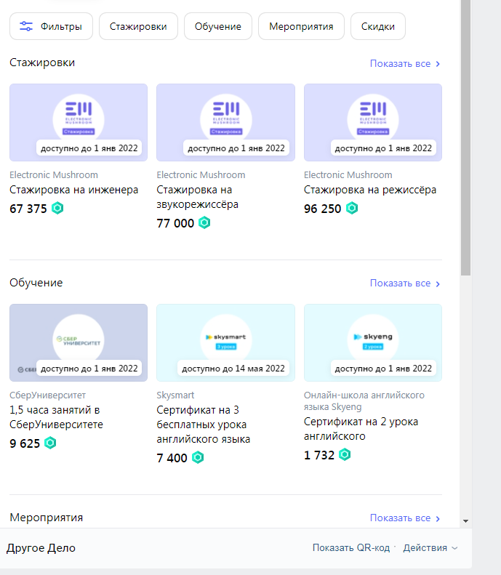Click coin icon next to 9 625

(50, 443)
